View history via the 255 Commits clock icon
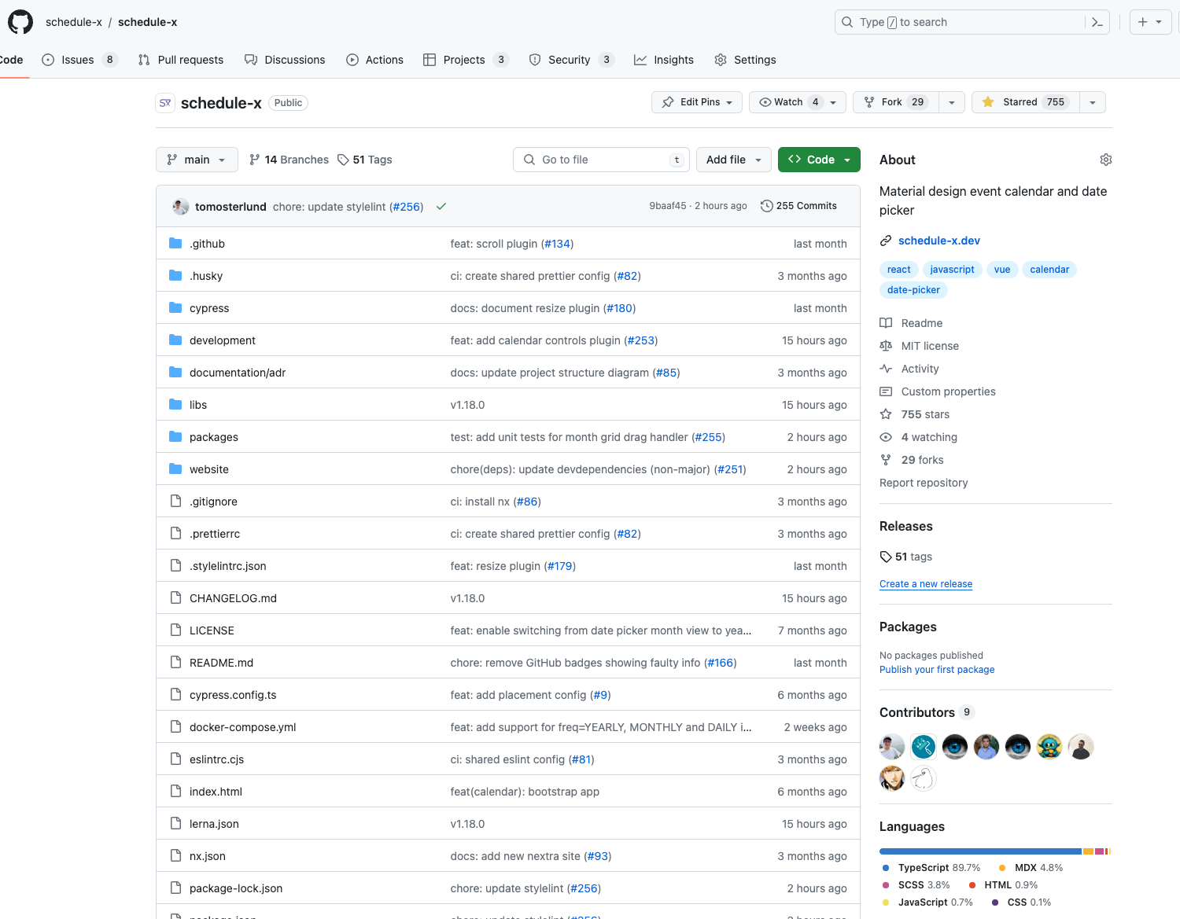1180x919 pixels. pos(766,205)
